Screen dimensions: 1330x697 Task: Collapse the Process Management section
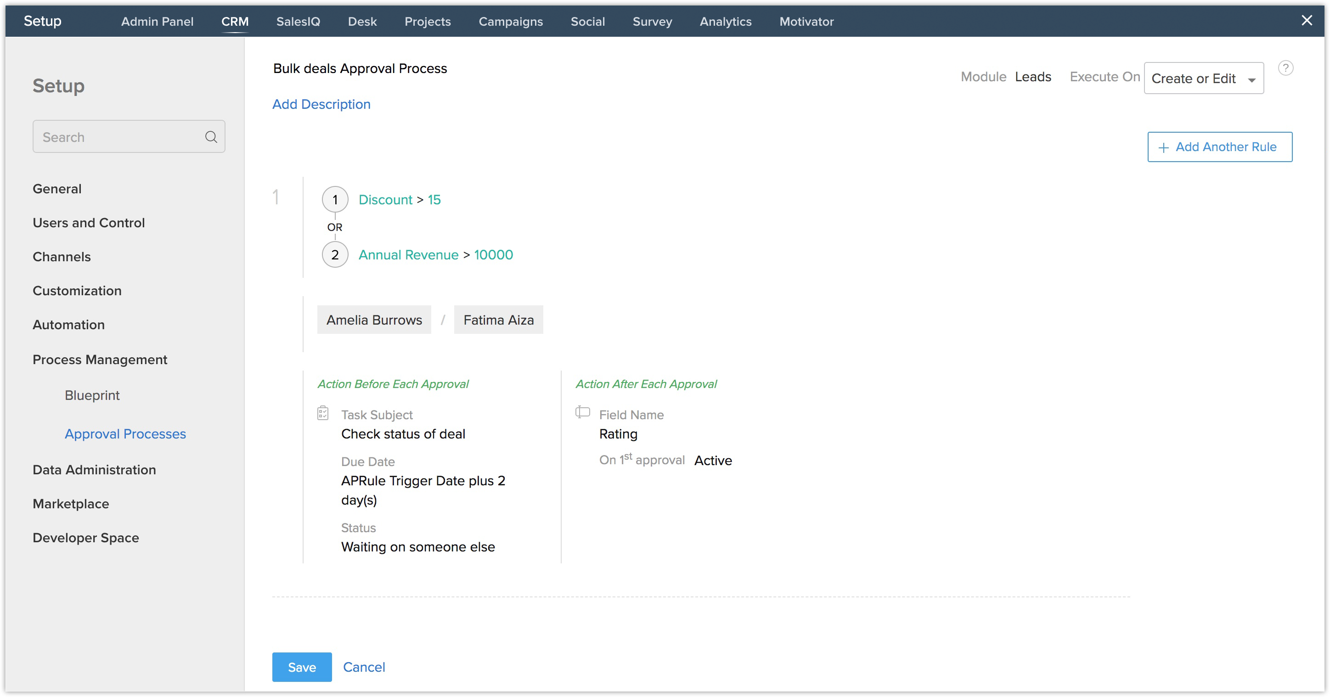(100, 360)
